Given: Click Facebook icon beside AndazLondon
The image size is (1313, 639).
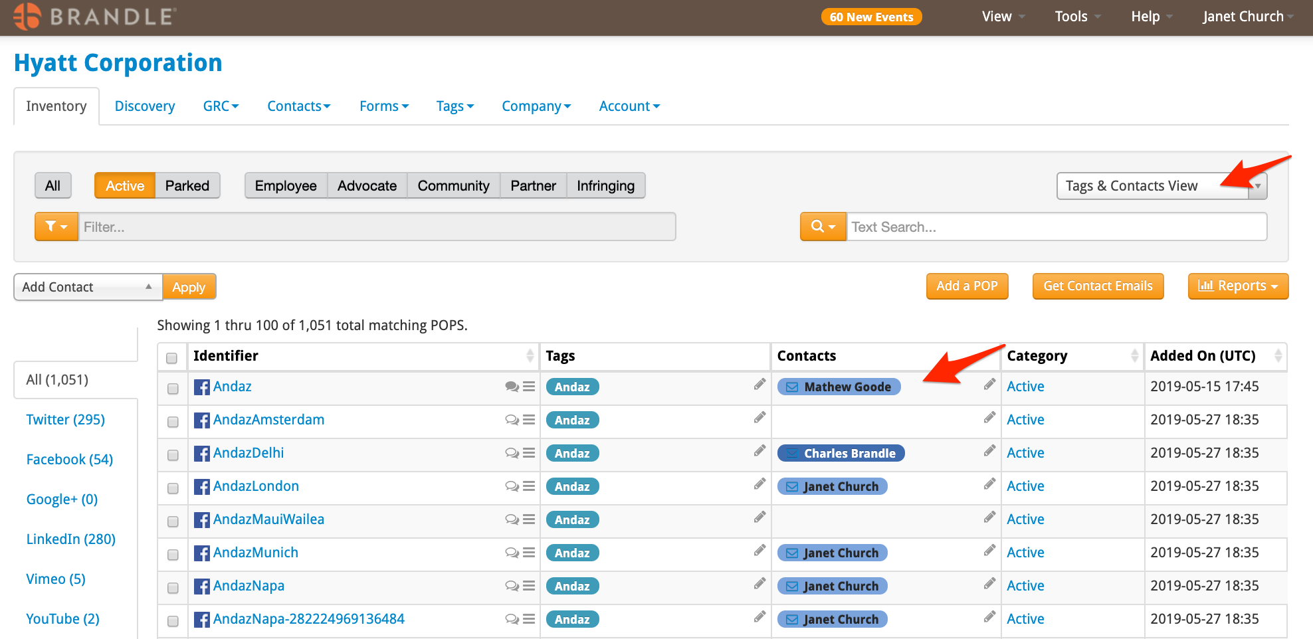Looking at the screenshot, I should (x=202, y=487).
